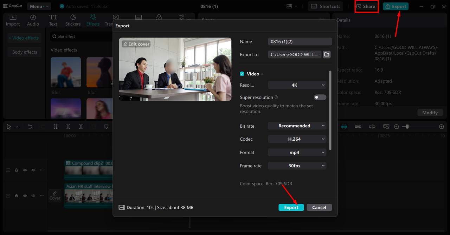Toggle the preview axis icon
This screenshot has height=235, width=450.
pyautogui.click(x=372, y=127)
